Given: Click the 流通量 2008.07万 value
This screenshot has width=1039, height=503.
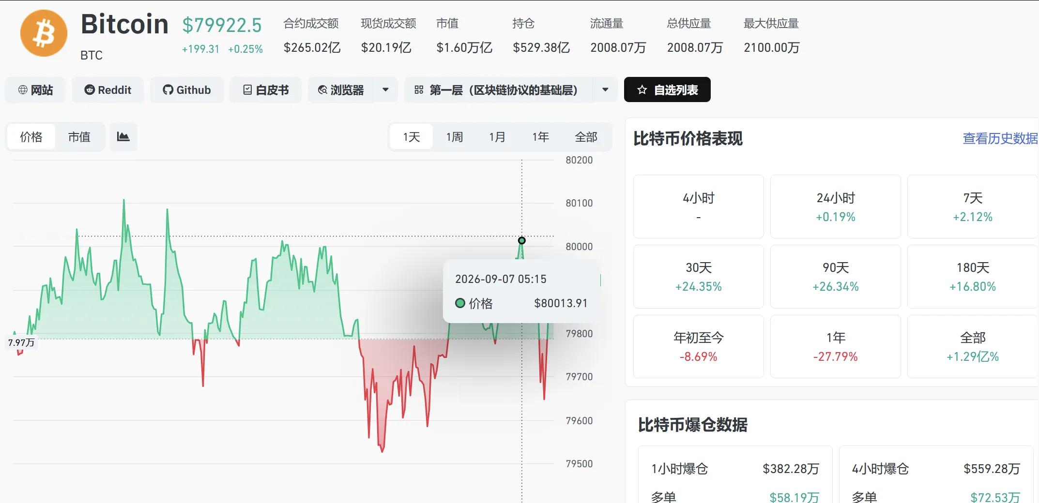Looking at the screenshot, I should pos(618,47).
